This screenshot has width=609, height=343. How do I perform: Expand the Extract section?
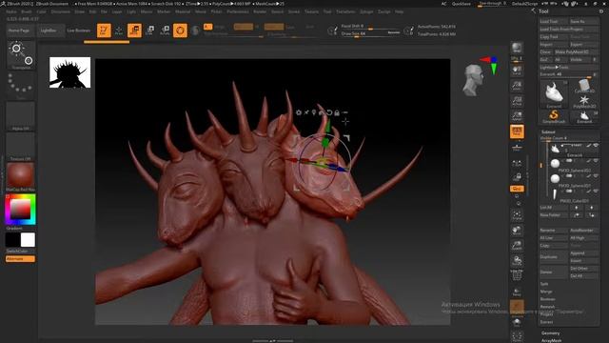[x=546, y=322]
